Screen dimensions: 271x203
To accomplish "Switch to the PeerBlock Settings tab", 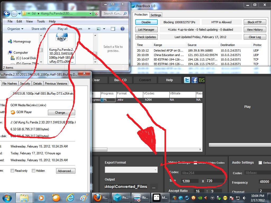I will point(156,15).
